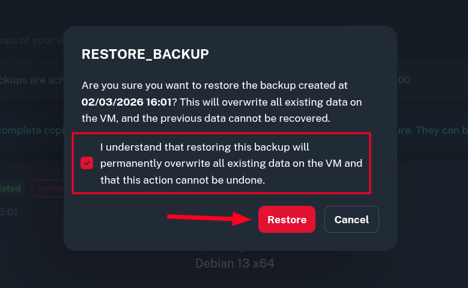Image resolution: width=468 pixels, height=288 pixels.
Task: Click the green scheduled backups notice at left
Action: tap(31, 80)
